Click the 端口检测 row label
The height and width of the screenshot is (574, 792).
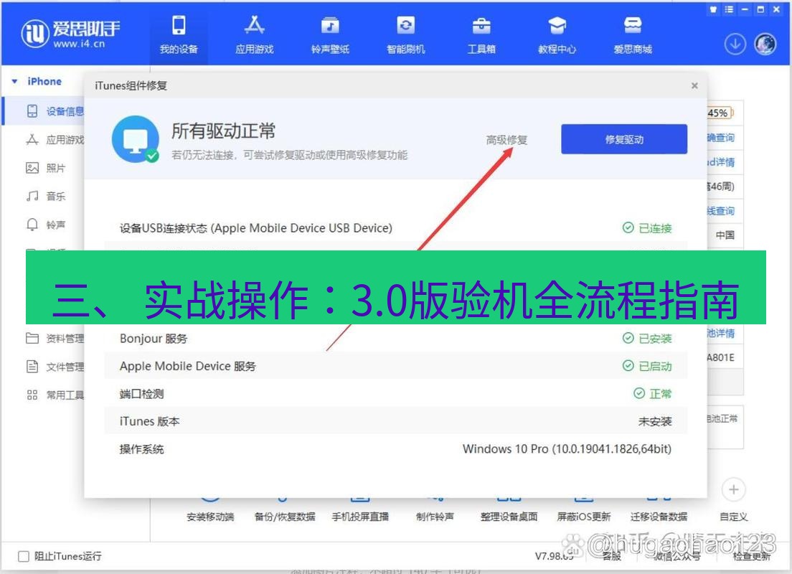click(x=141, y=394)
